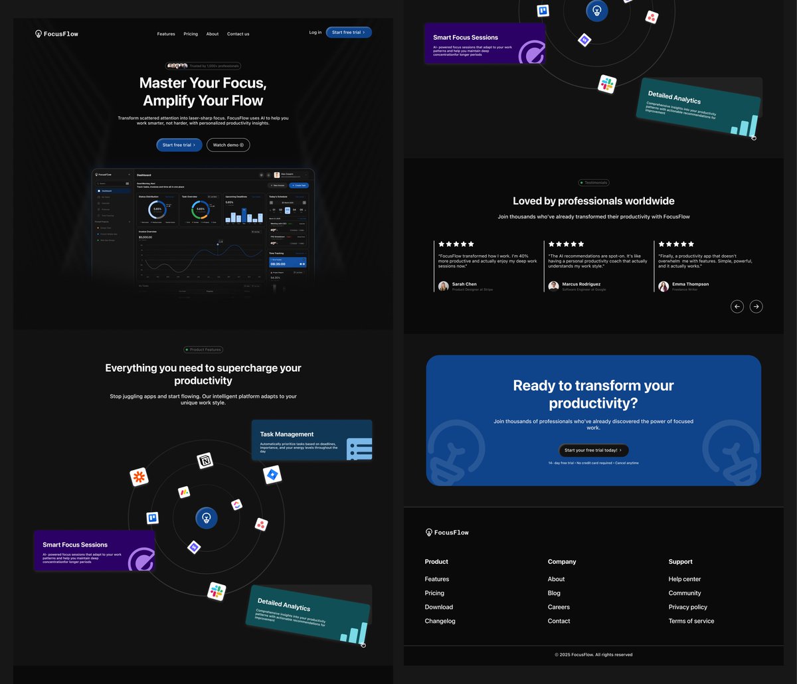Click the five-star rating above Marcus Rodriguez's quote
This screenshot has height=684, width=797.
[x=567, y=244]
